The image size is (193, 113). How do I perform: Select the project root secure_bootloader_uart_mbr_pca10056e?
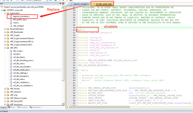tap(24, 7)
